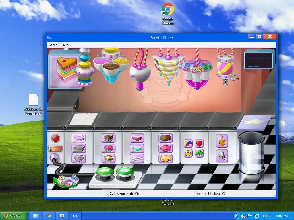Maximize the Purble Place window
This screenshot has width=294, height=220.
coord(260,36)
